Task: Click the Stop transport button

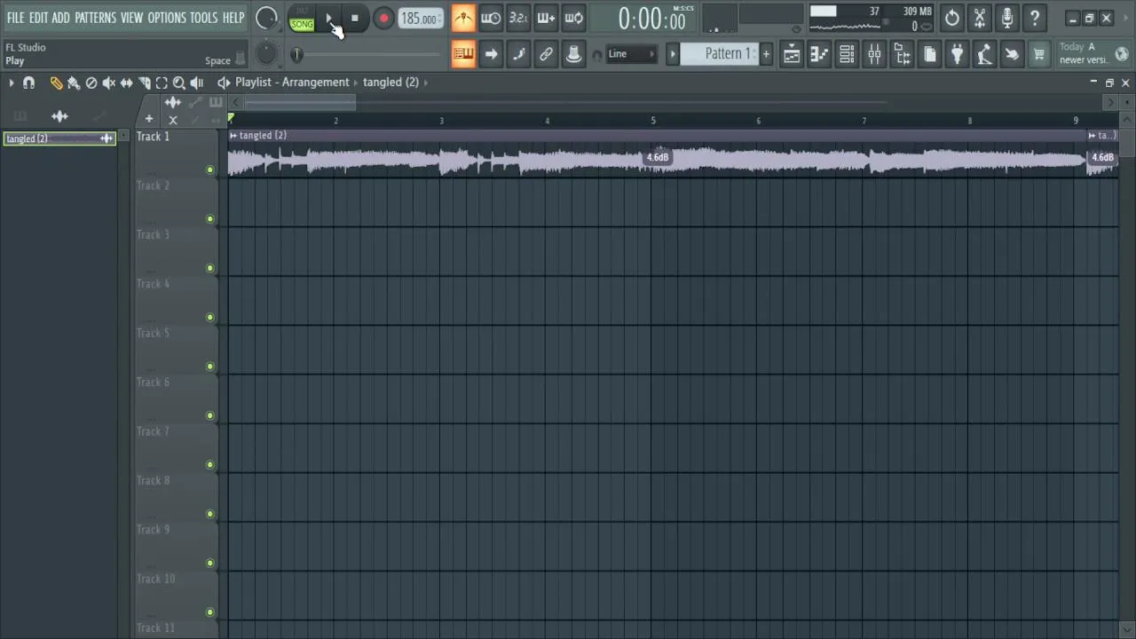Action: [354, 19]
